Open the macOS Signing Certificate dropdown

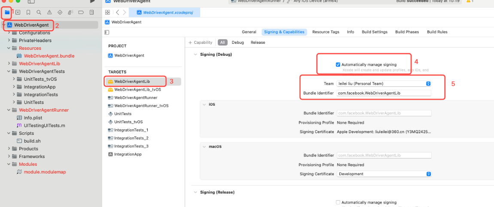(384, 174)
